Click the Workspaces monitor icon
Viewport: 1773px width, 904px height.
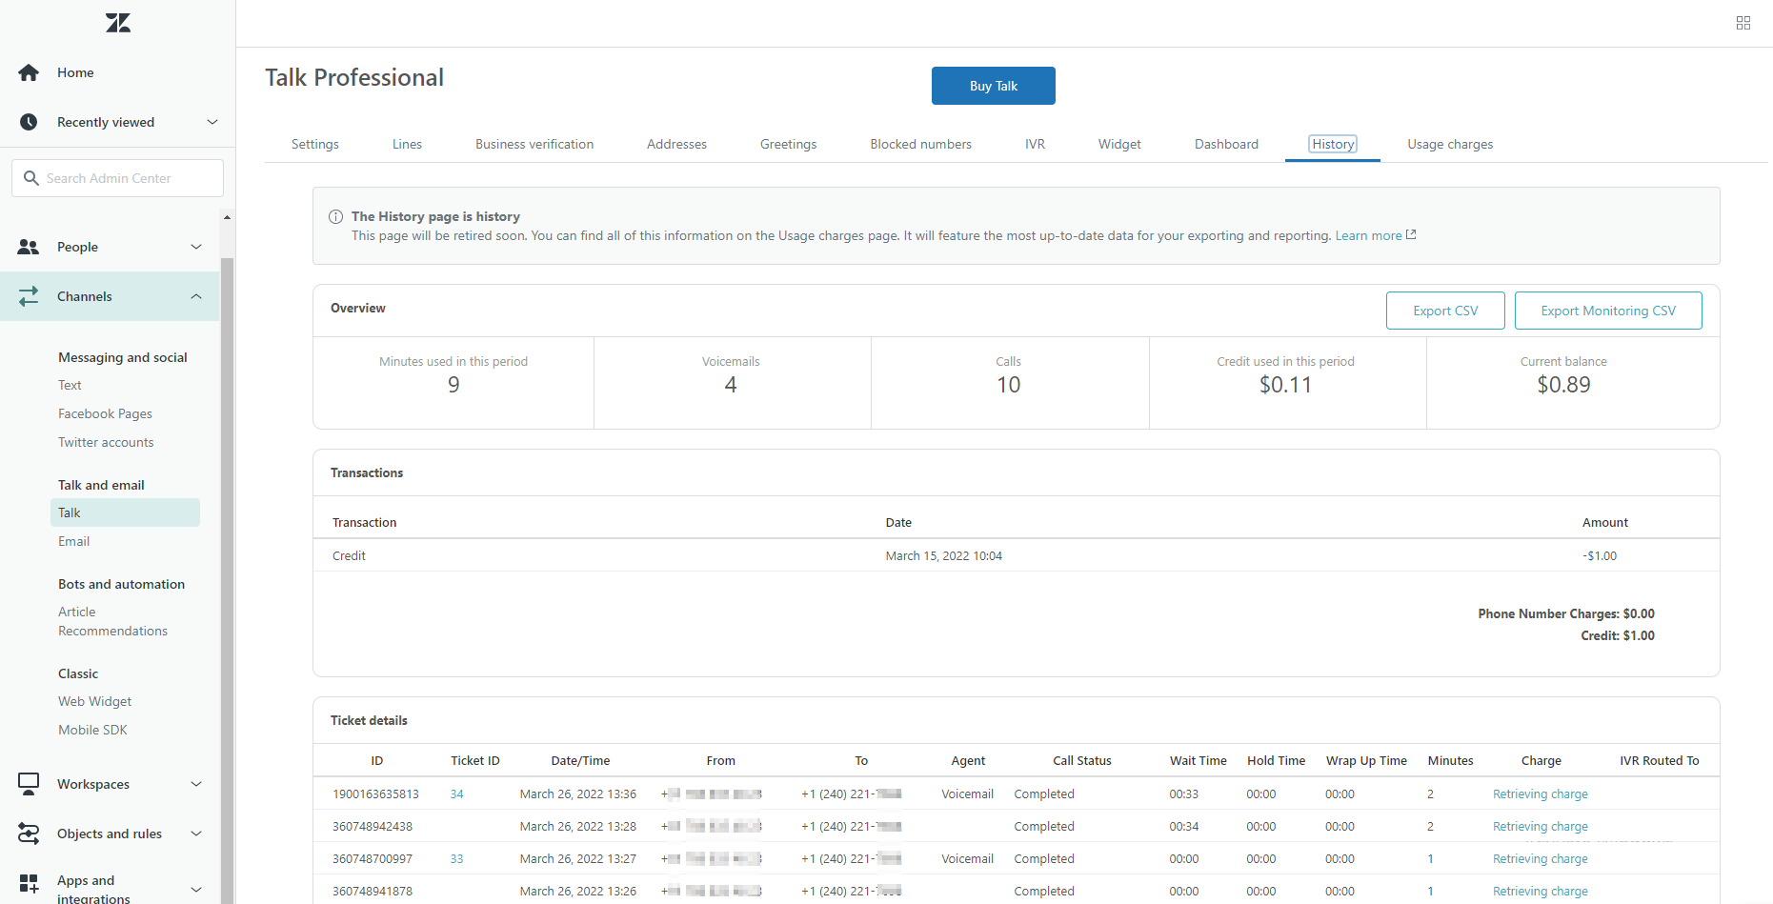click(x=29, y=784)
